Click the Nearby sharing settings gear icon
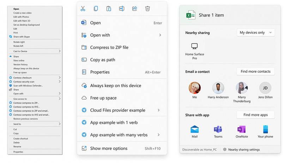The width and height of the screenshot is (291, 163). click(x=225, y=150)
